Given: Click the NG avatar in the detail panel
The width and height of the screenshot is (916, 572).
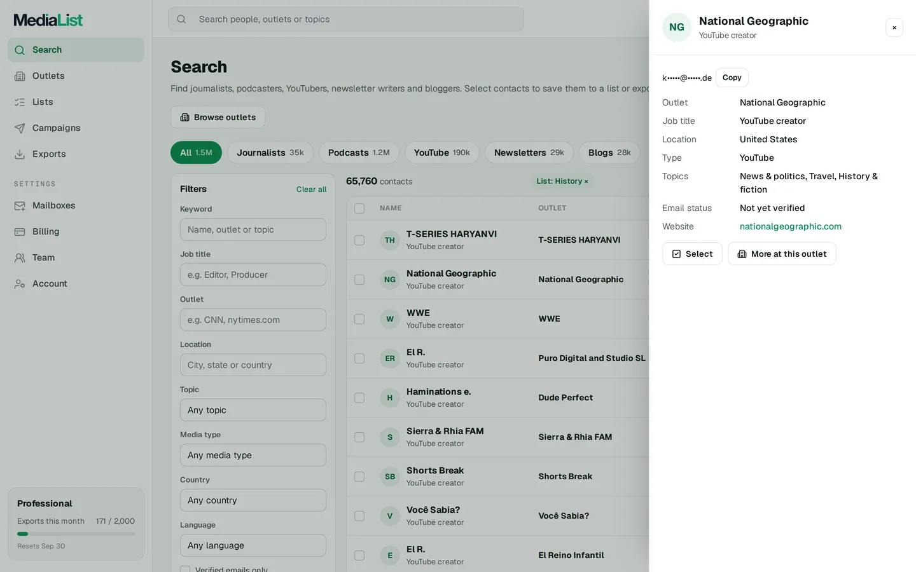Looking at the screenshot, I should (x=677, y=27).
